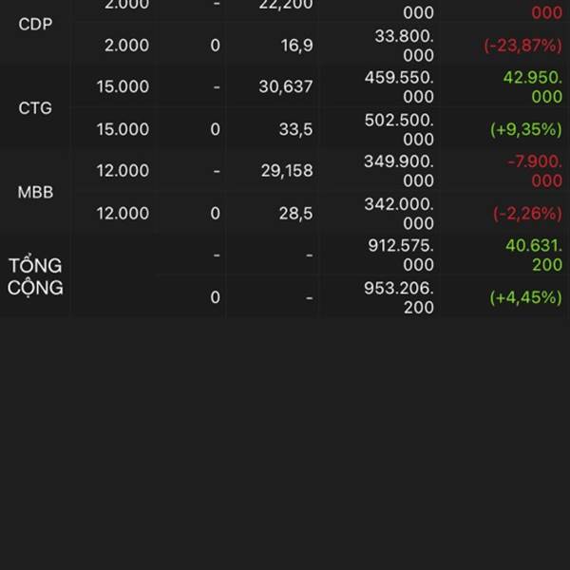Select the MBB stock ticker
The image size is (570, 570).
(x=35, y=192)
